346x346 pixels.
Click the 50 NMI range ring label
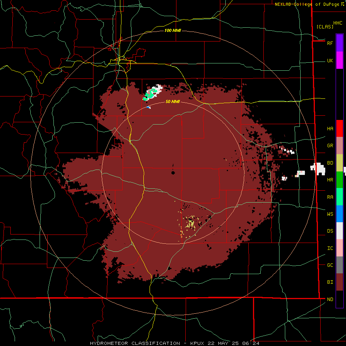pyautogui.click(x=173, y=101)
